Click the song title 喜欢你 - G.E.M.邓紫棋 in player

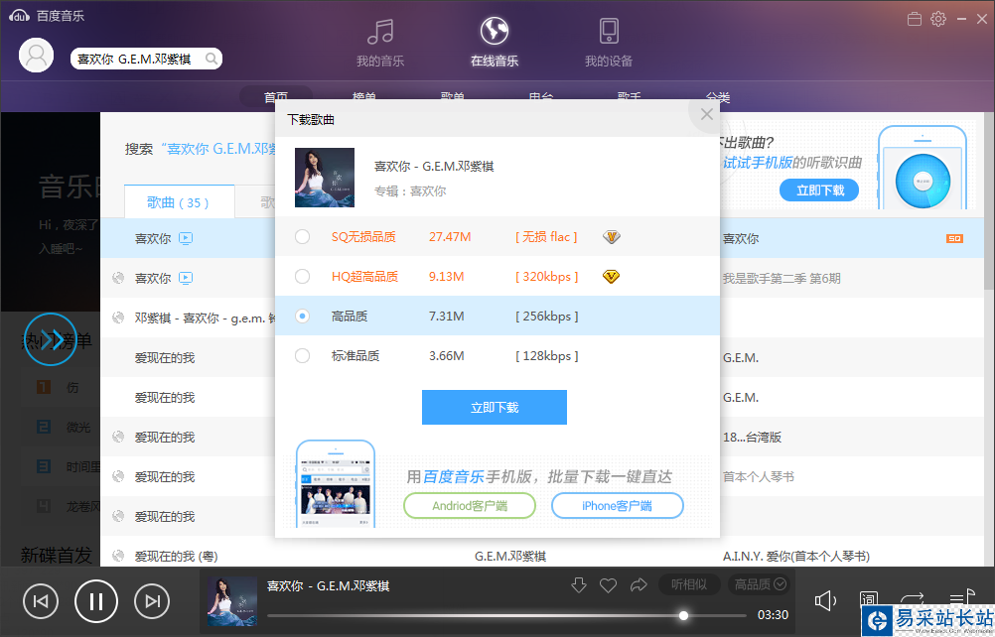point(328,585)
